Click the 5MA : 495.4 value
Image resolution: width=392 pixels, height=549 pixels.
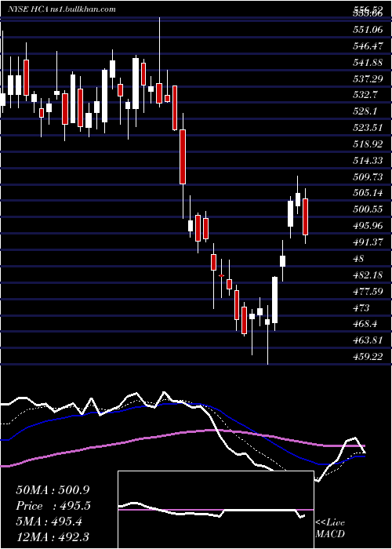49,522
